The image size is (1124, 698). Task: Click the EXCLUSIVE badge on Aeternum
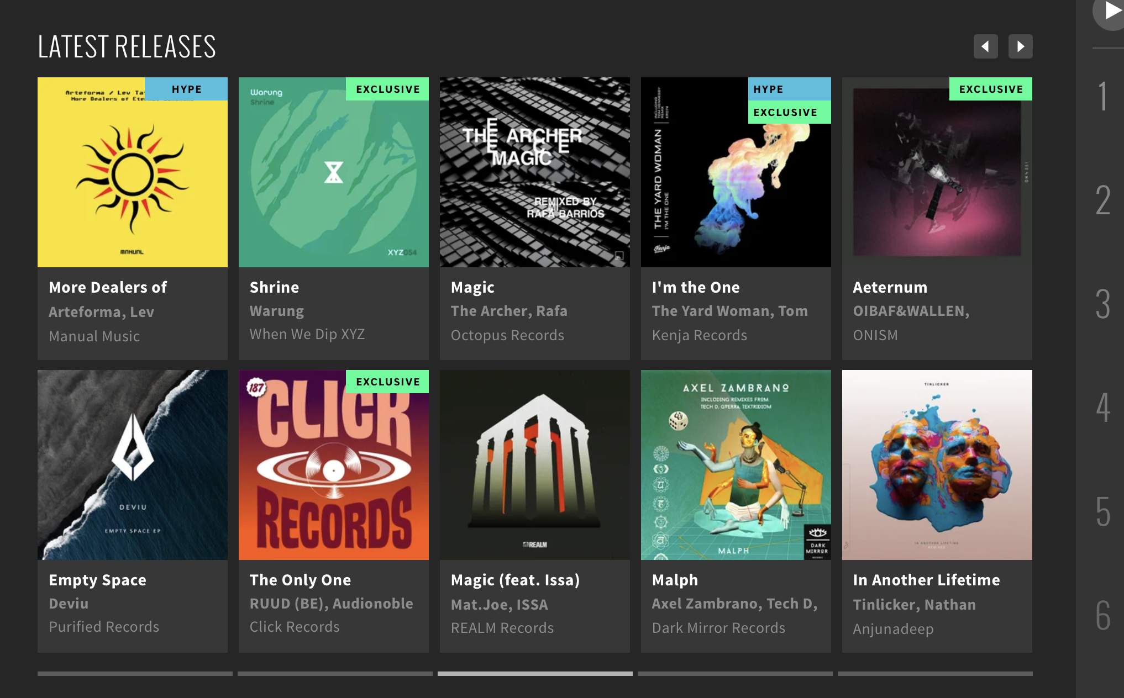pos(991,89)
